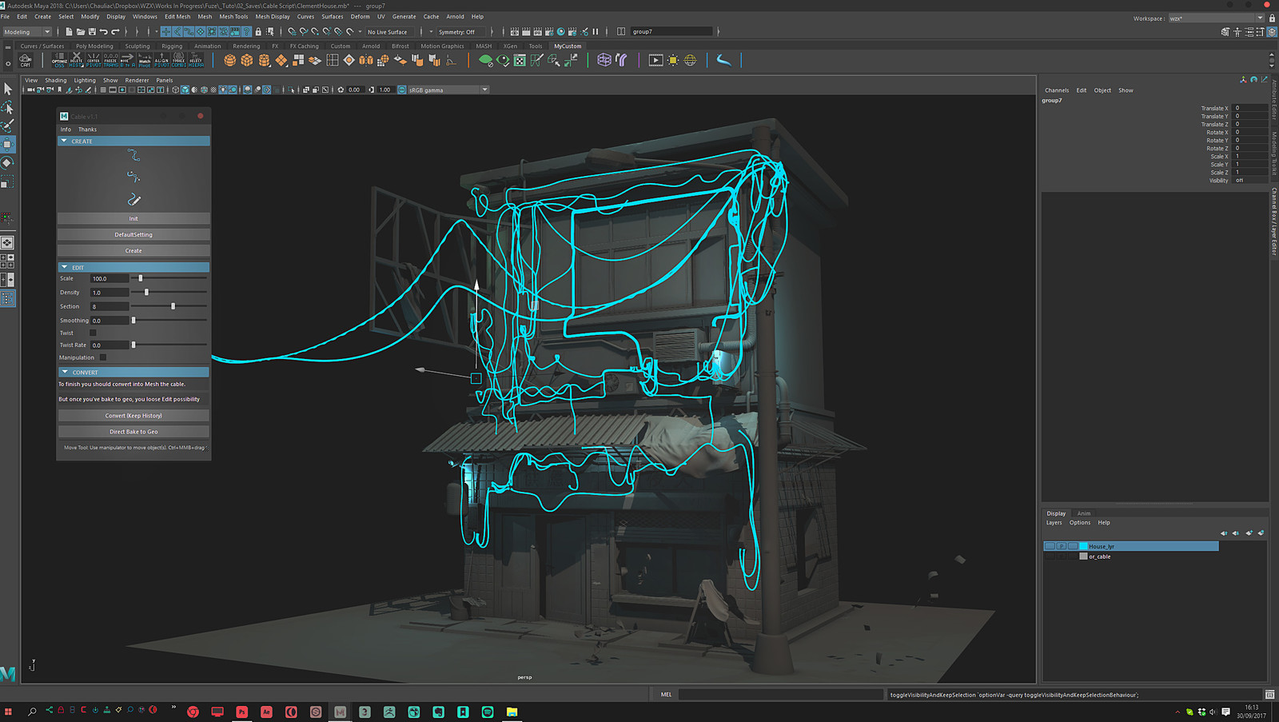Toggle visibility of the or_cable layer
Image resolution: width=1279 pixels, height=722 pixels.
[x=1049, y=556]
